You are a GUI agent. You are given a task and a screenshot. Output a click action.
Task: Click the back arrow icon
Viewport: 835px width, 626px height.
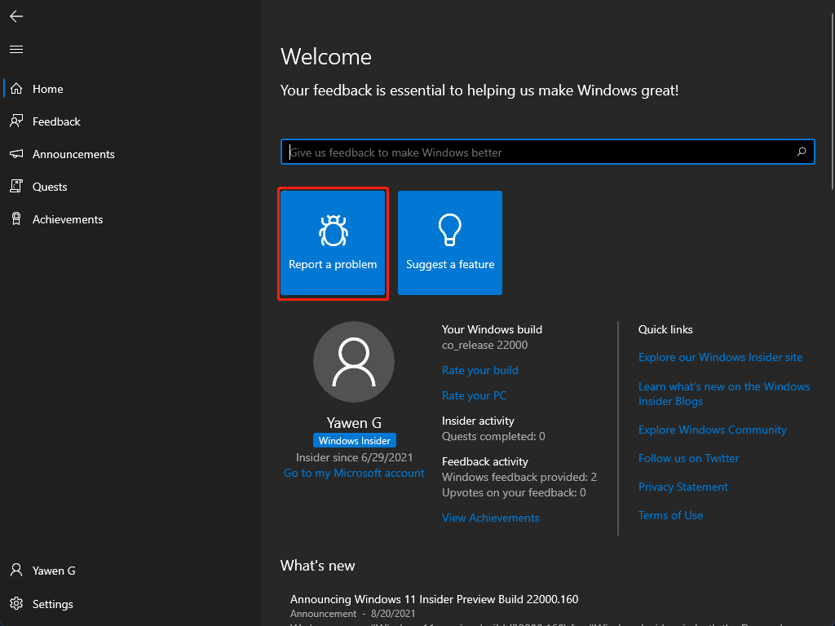[x=16, y=16]
